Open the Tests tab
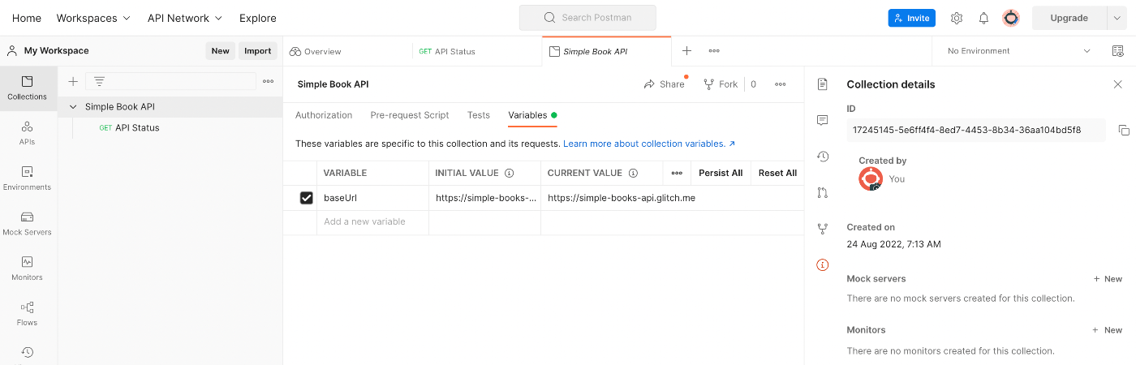The image size is (1136, 365). click(x=479, y=115)
